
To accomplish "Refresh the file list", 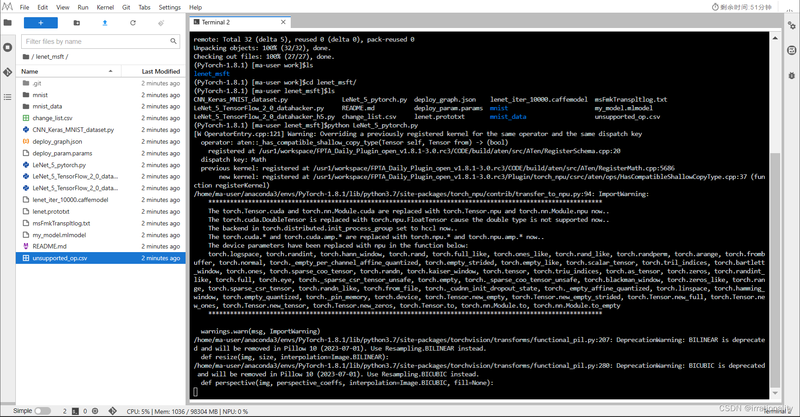I will pyautogui.click(x=133, y=23).
